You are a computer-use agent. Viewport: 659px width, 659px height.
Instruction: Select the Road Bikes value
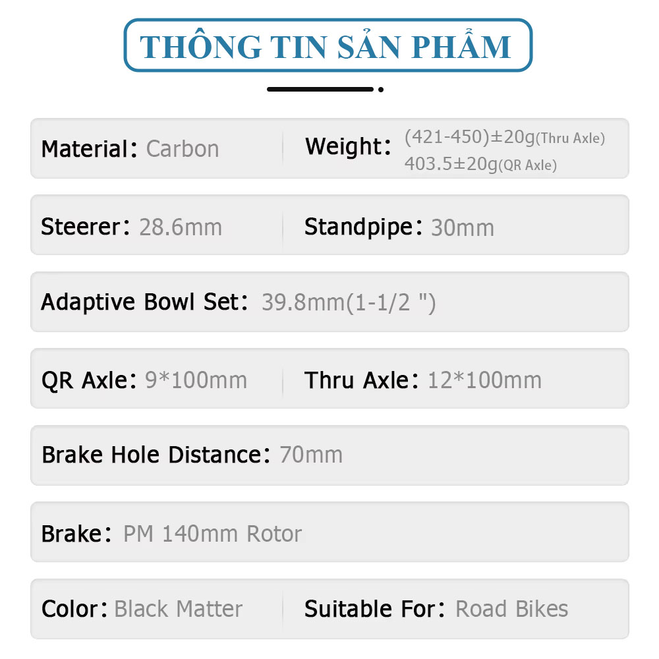(x=511, y=609)
